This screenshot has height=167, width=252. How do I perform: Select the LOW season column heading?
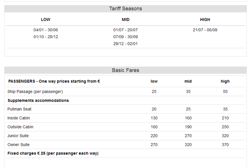(45, 20)
